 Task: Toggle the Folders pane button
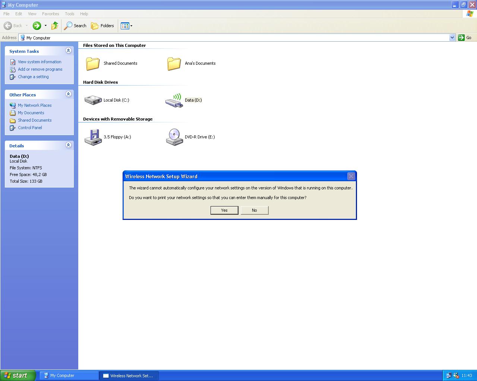pyautogui.click(x=102, y=26)
